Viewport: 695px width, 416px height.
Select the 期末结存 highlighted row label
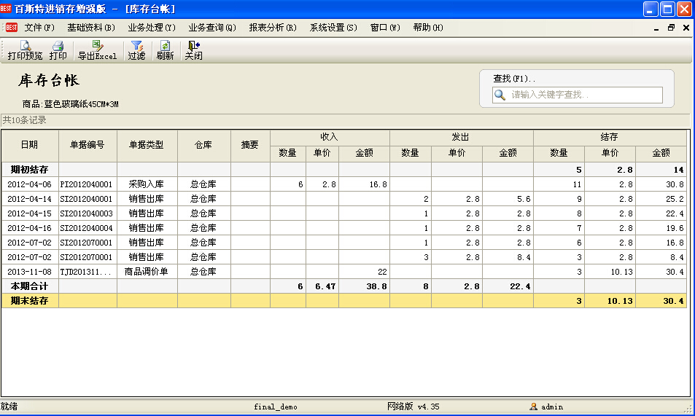29,302
